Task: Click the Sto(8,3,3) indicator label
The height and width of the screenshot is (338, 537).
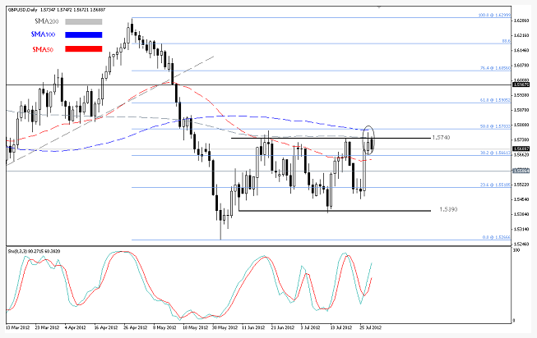Action: pos(35,251)
